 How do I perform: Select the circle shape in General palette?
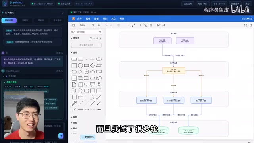[80, 66]
